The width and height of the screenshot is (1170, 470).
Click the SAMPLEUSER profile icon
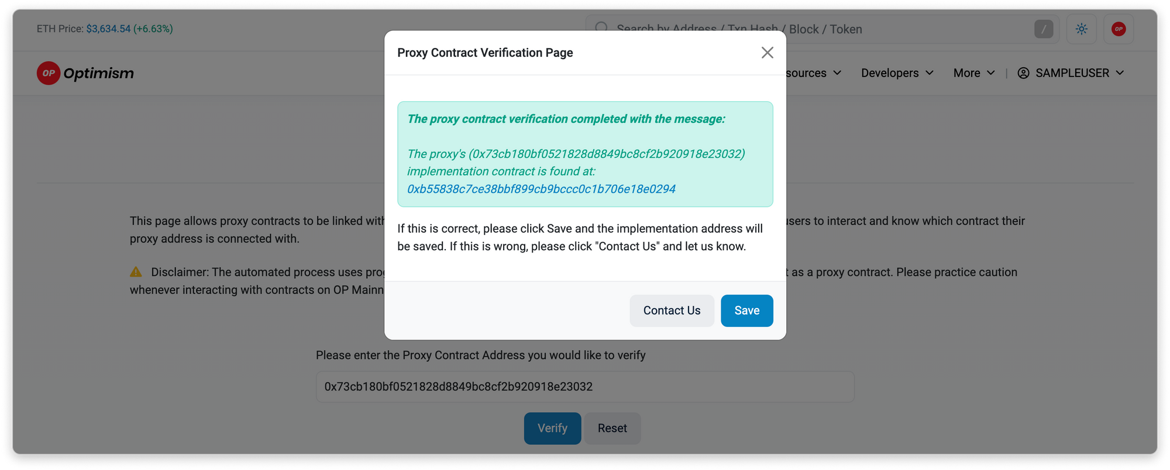[1023, 73]
